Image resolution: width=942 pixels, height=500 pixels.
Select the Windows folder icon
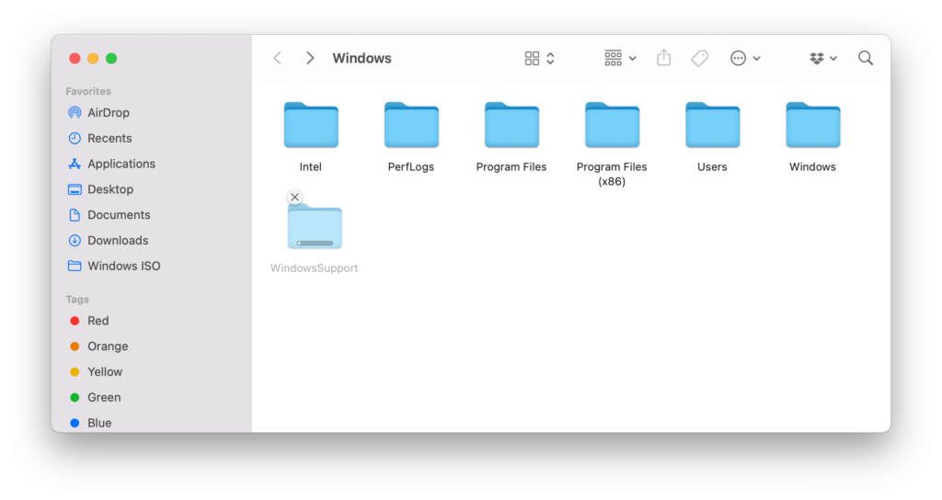click(812, 125)
